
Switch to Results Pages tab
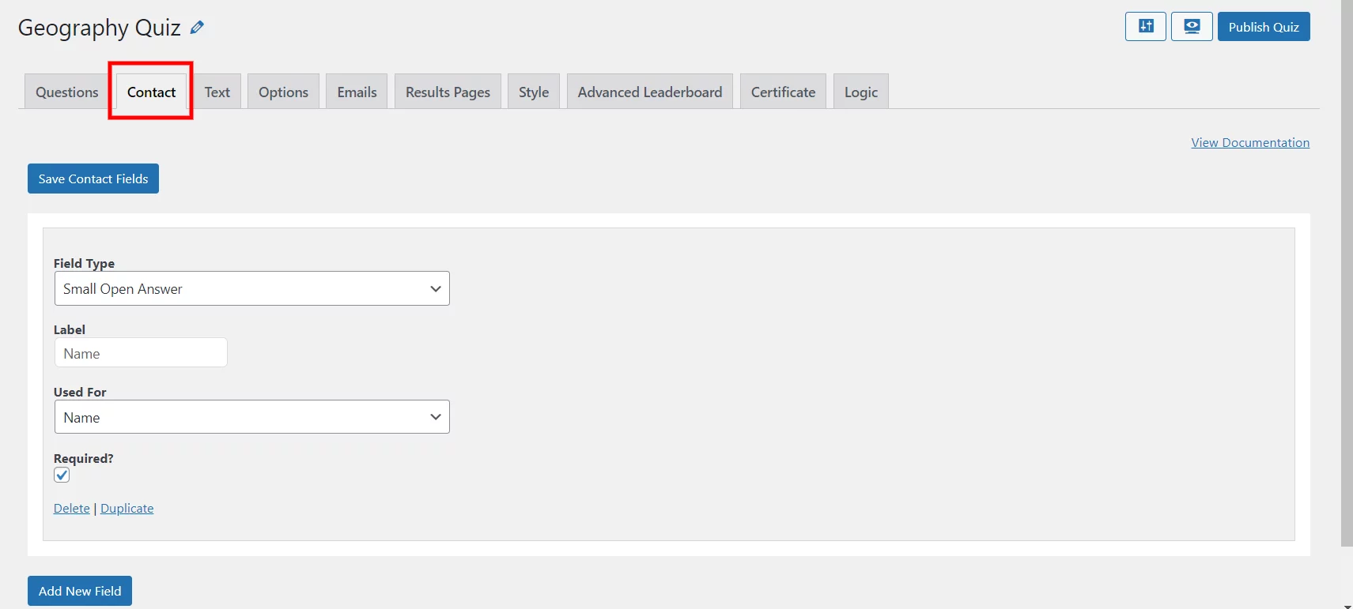click(x=448, y=92)
